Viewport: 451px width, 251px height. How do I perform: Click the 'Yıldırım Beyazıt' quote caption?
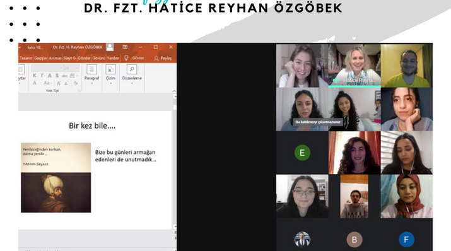36,164
